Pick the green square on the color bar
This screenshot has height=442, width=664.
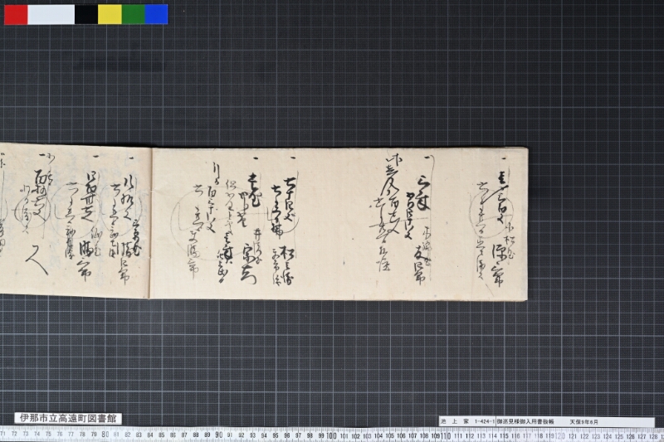[134, 14]
